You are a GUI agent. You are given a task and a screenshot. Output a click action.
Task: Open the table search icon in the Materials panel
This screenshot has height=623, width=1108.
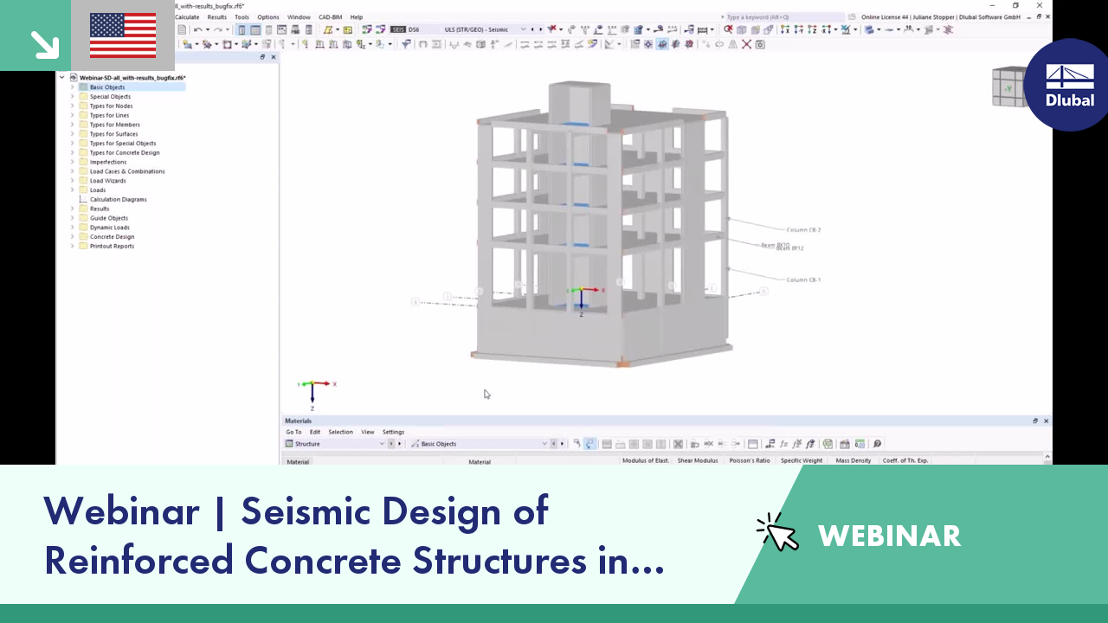pos(877,443)
